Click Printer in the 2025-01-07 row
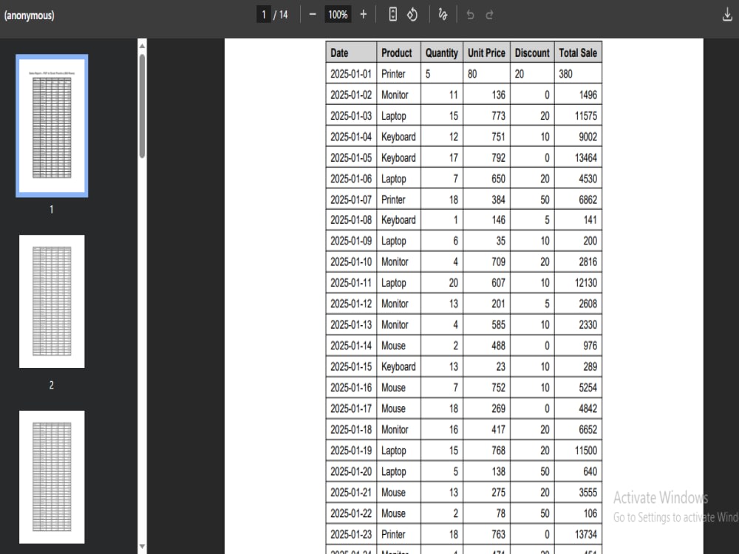Screen dimensions: 739x554 (x=399, y=199)
